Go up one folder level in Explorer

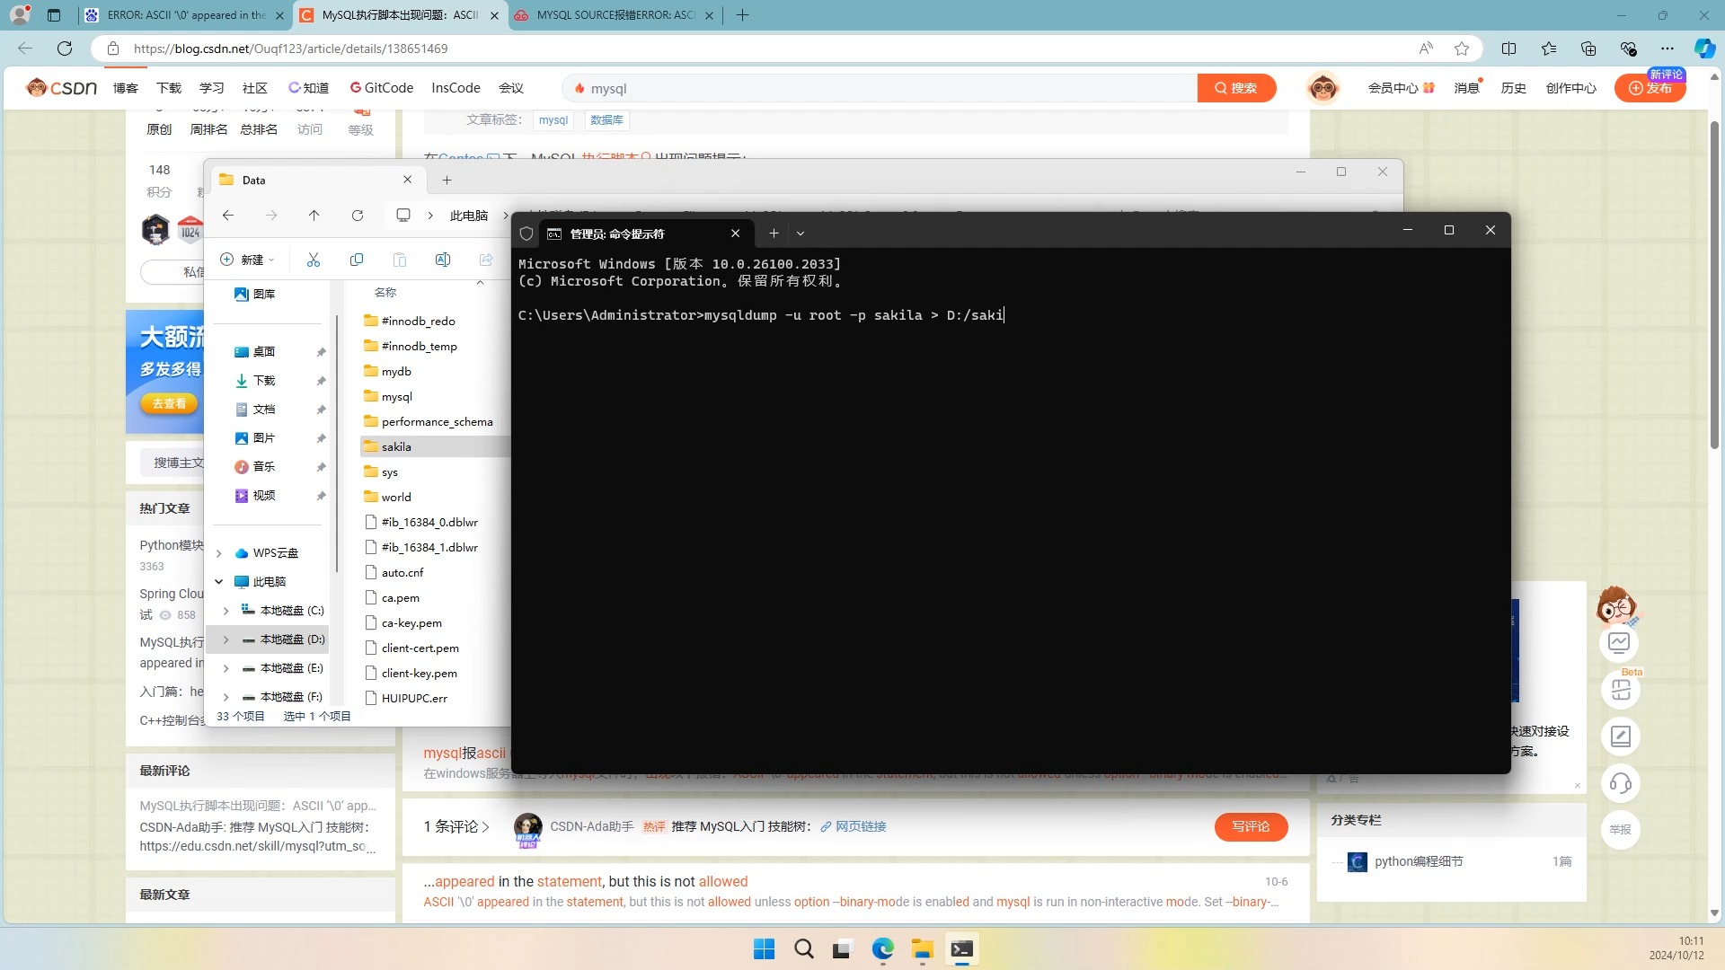click(314, 216)
